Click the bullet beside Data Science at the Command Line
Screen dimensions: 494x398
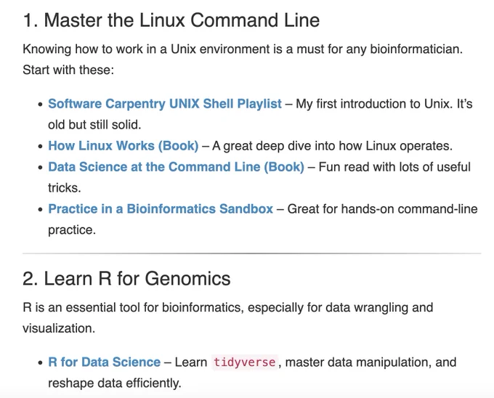40,168
